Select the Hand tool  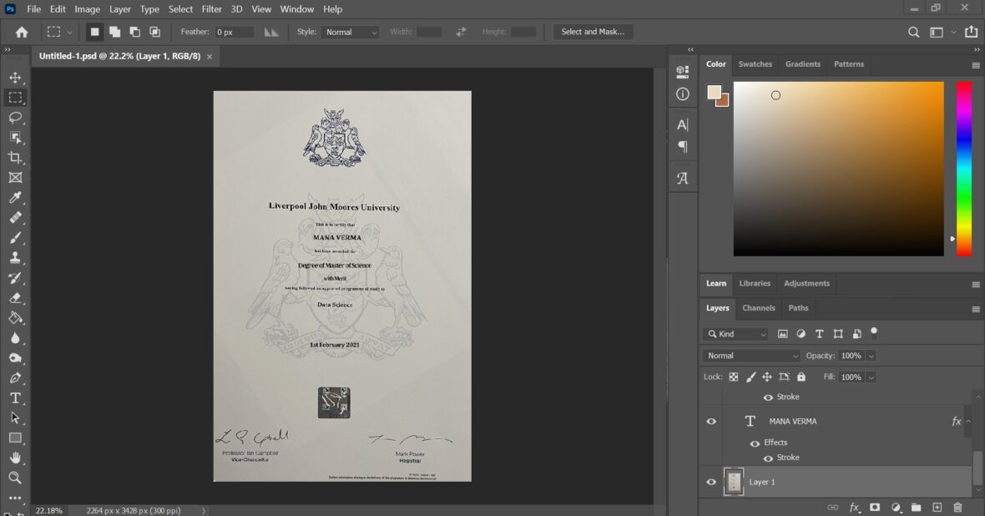pyautogui.click(x=15, y=458)
